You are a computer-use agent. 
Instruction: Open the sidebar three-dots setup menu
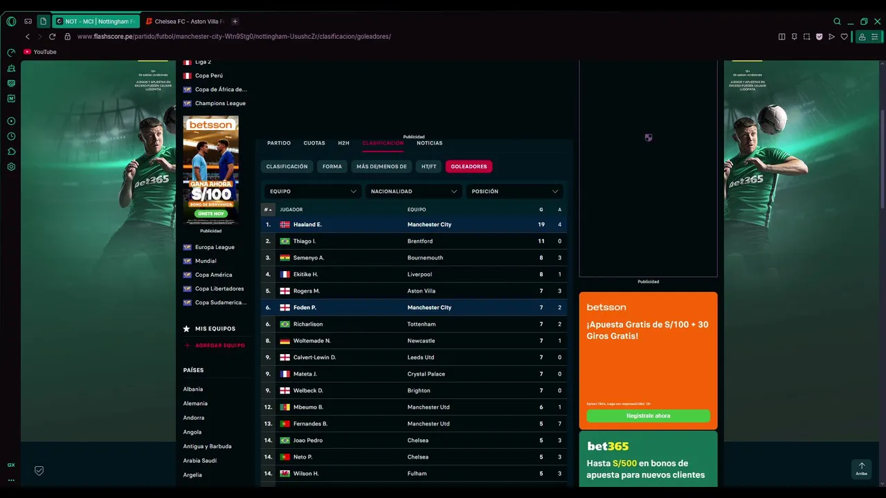[x=11, y=480]
